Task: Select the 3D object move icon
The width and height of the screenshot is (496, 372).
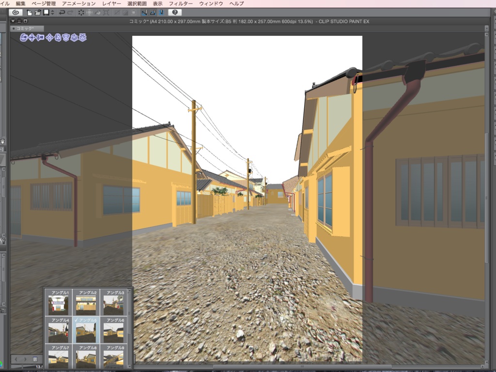Action: point(49,38)
